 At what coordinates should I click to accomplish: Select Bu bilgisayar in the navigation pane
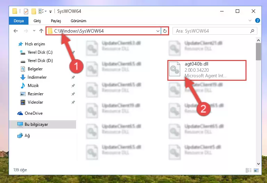coord(43,124)
